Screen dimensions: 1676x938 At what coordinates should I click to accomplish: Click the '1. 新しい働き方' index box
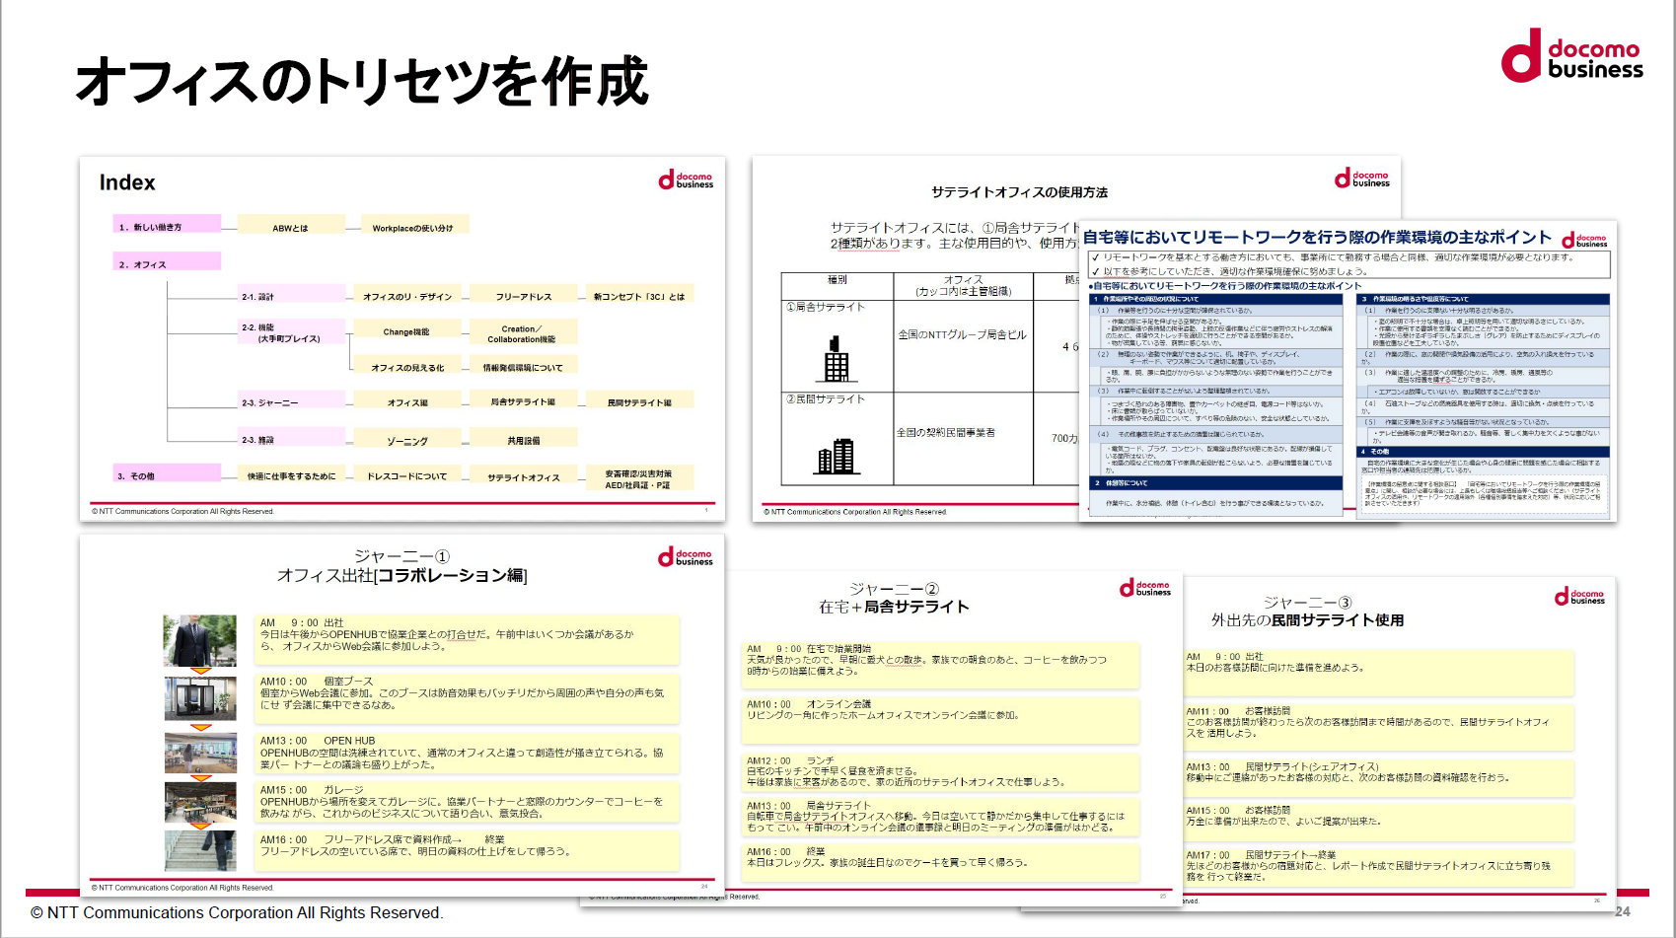tap(165, 226)
